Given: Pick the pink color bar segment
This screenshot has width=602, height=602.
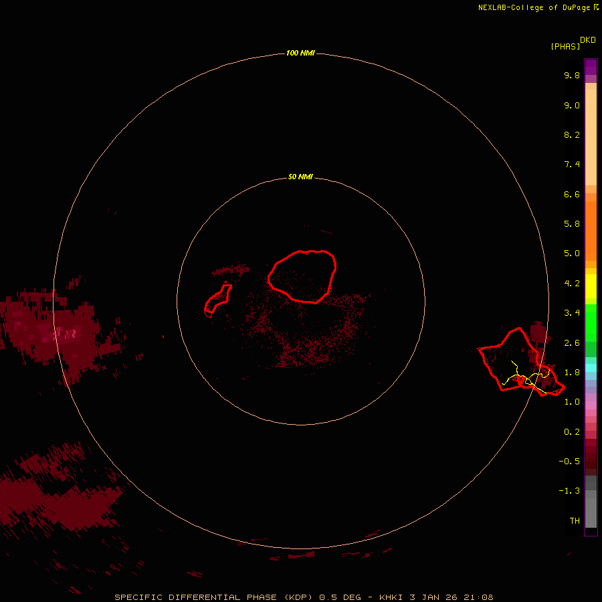Looking at the screenshot, I should [x=591, y=405].
